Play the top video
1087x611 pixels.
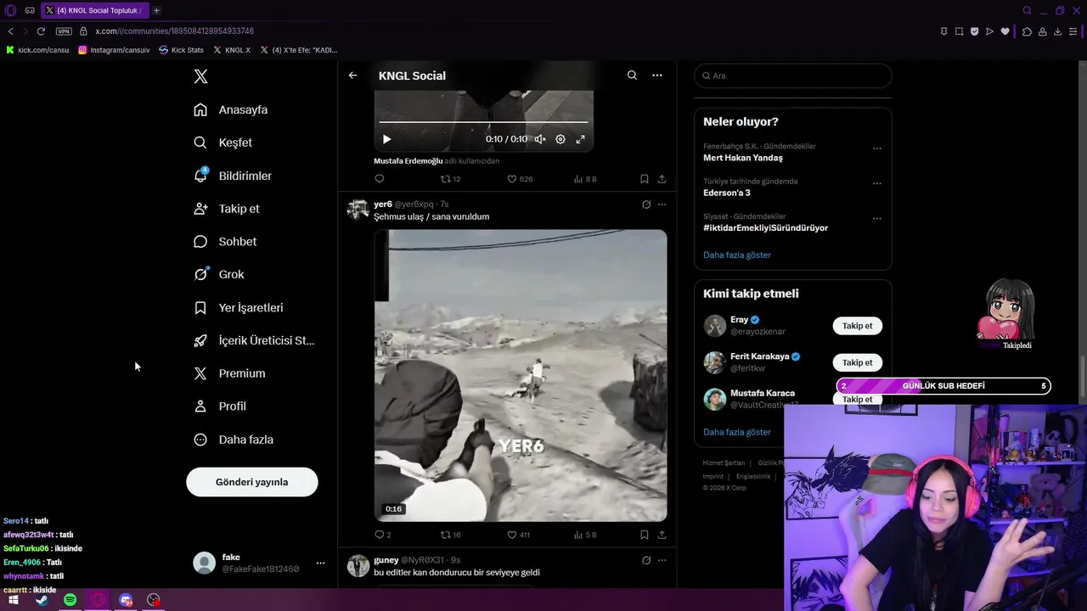pos(386,139)
